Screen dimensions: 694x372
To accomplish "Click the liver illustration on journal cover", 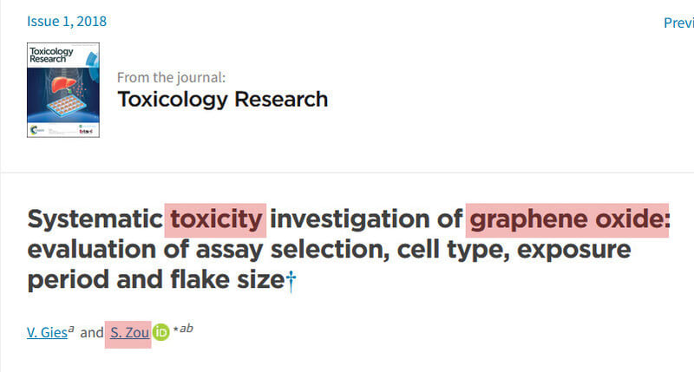I will [x=63, y=84].
